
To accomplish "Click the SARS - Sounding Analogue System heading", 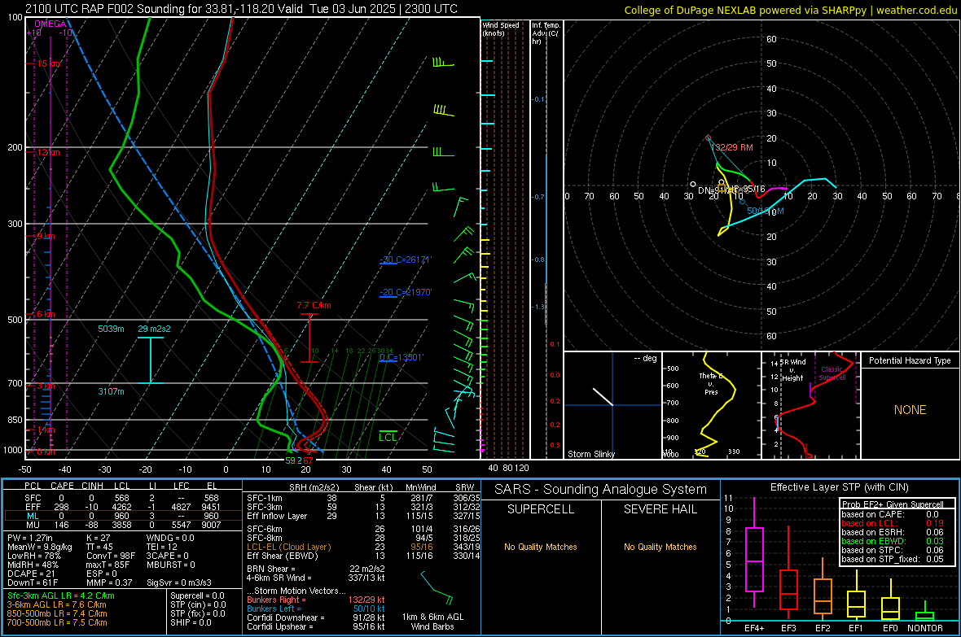I will [601, 490].
